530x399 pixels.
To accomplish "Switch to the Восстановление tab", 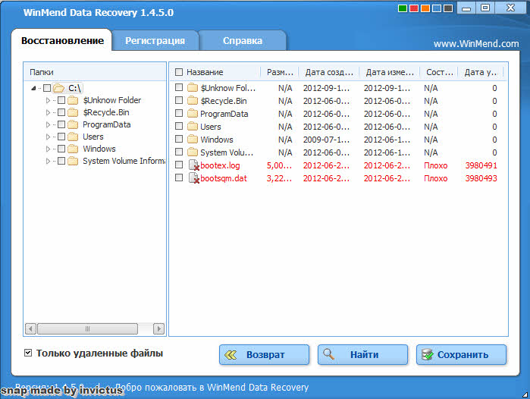I will pyautogui.click(x=62, y=40).
